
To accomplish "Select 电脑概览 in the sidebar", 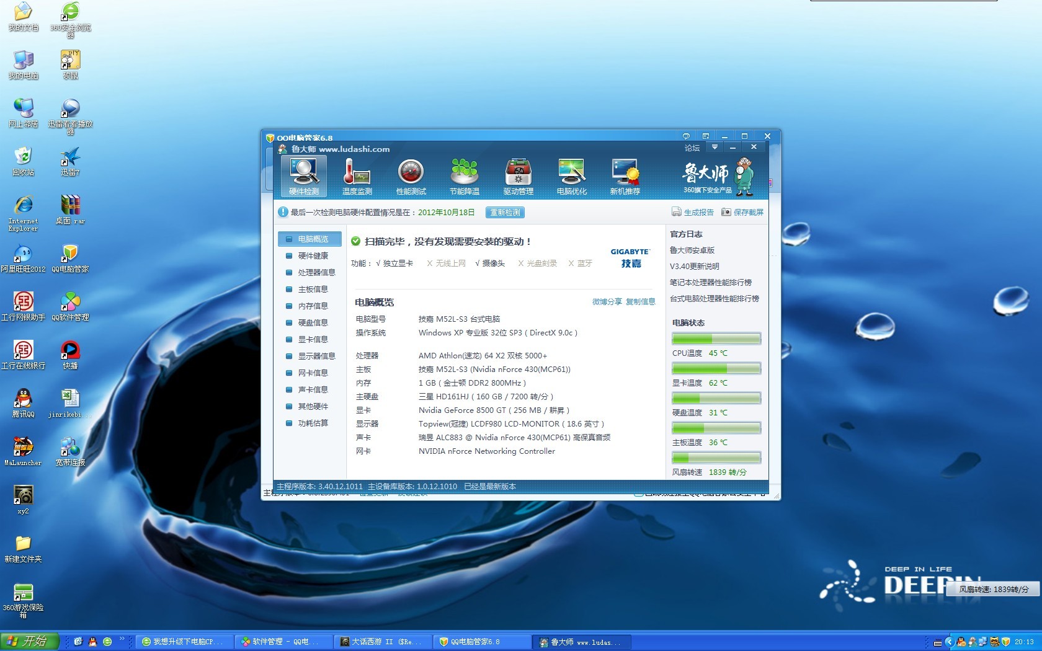I will click(x=310, y=239).
